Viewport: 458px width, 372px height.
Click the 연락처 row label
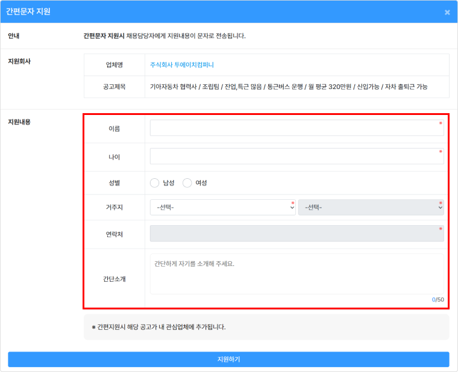114,234
